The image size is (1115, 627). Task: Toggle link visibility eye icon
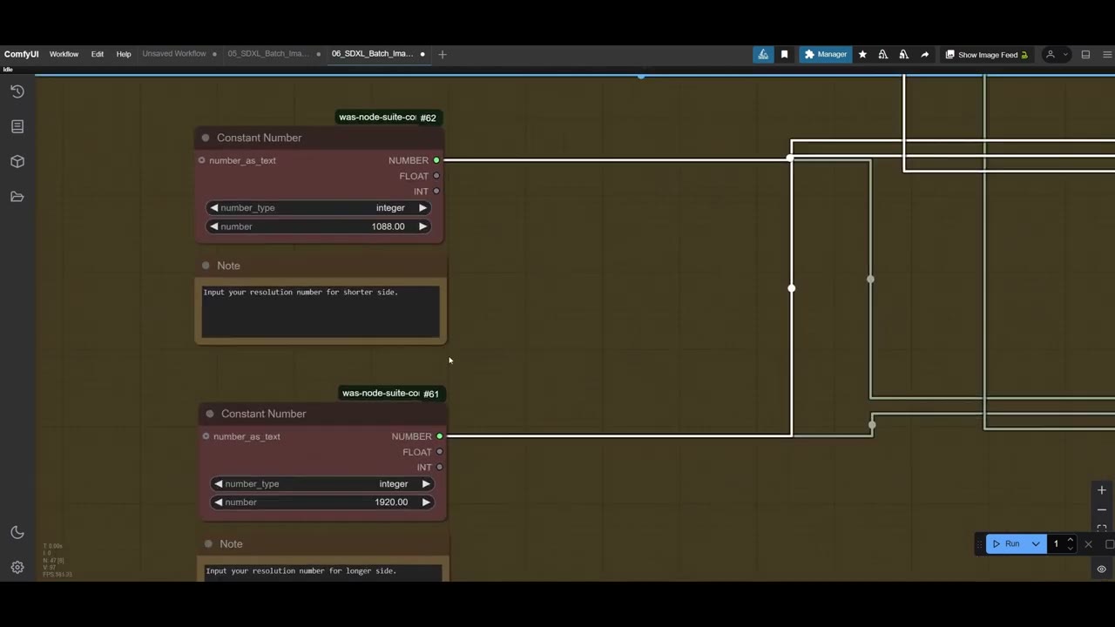[x=1101, y=569]
